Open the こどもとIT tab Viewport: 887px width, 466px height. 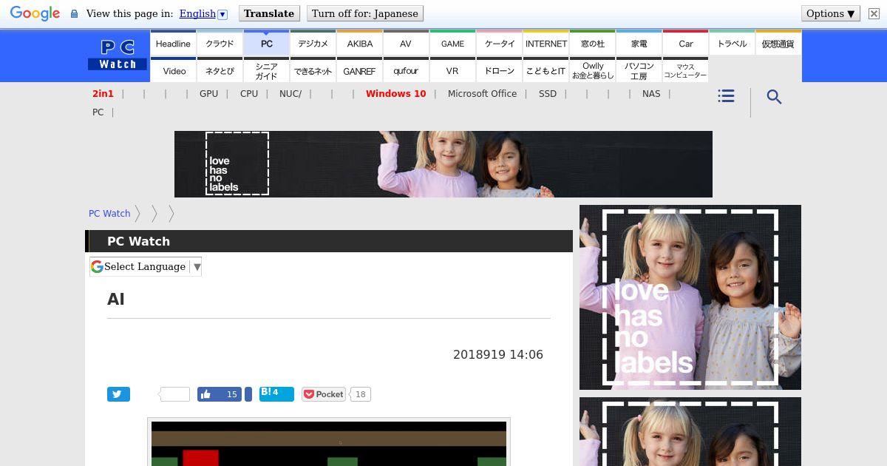click(x=546, y=71)
